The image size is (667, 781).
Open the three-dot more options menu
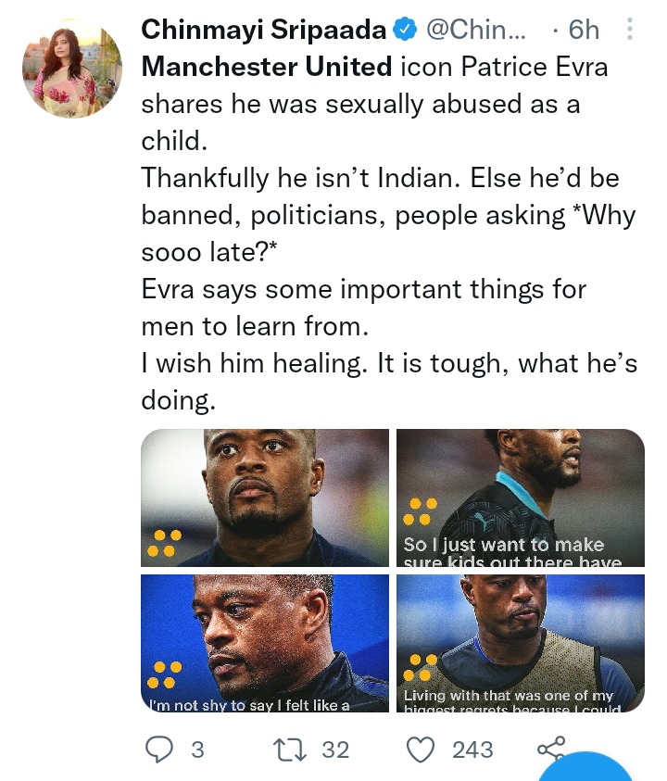(630, 29)
